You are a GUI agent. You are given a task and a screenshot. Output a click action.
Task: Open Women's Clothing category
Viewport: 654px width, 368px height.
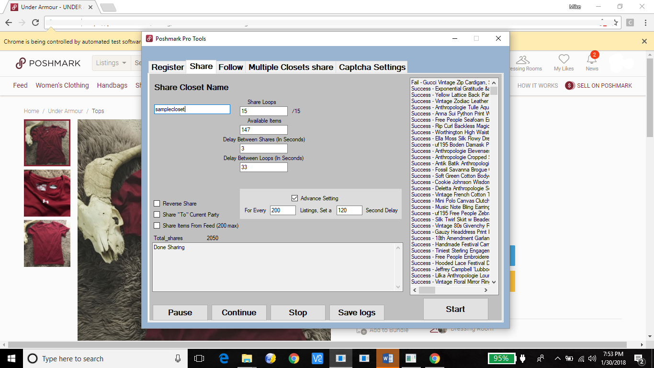coord(62,85)
